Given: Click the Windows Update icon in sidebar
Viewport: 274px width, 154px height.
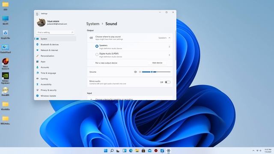Looking at the screenshot, I should coord(37,96).
